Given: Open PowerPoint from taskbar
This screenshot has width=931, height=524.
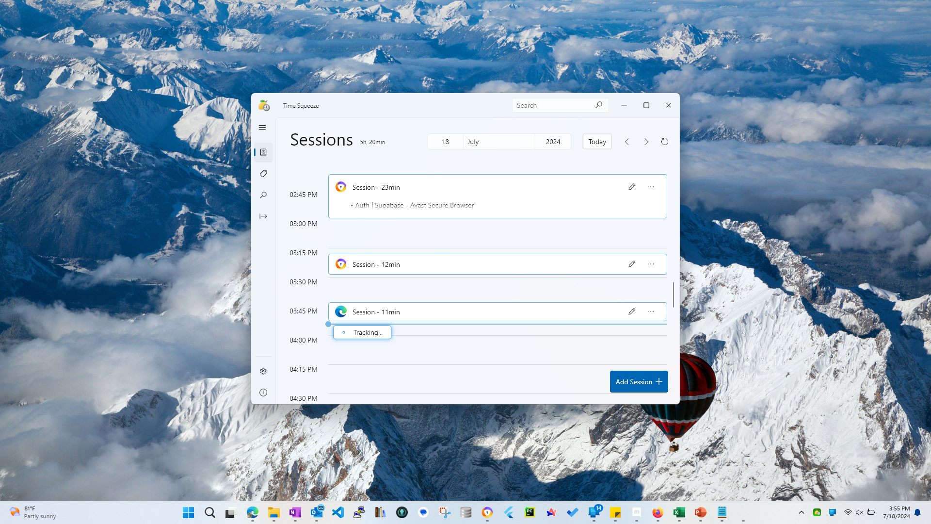Looking at the screenshot, I should (700, 512).
